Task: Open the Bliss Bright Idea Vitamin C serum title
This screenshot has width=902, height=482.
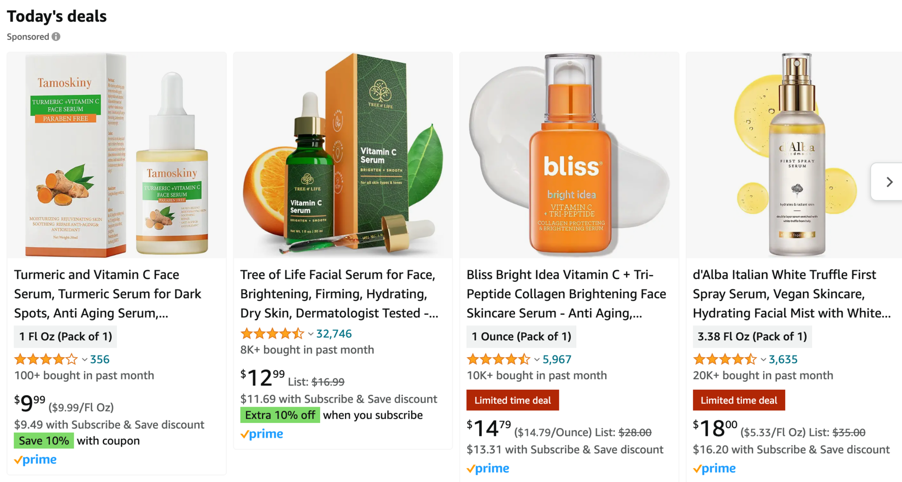Action: coord(566,294)
